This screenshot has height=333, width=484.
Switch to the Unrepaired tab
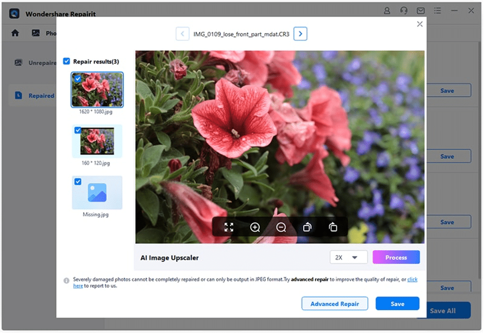(x=36, y=63)
